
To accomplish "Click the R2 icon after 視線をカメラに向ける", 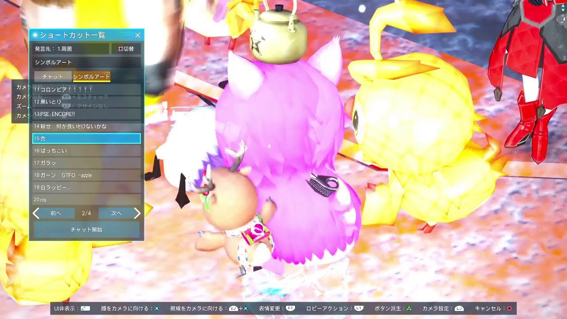I will tap(233, 308).
